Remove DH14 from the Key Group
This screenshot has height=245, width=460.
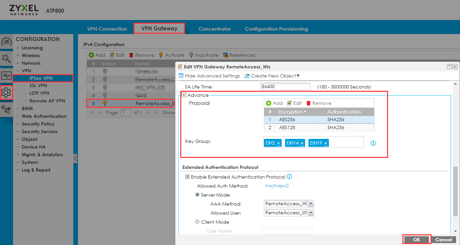coord(302,143)
